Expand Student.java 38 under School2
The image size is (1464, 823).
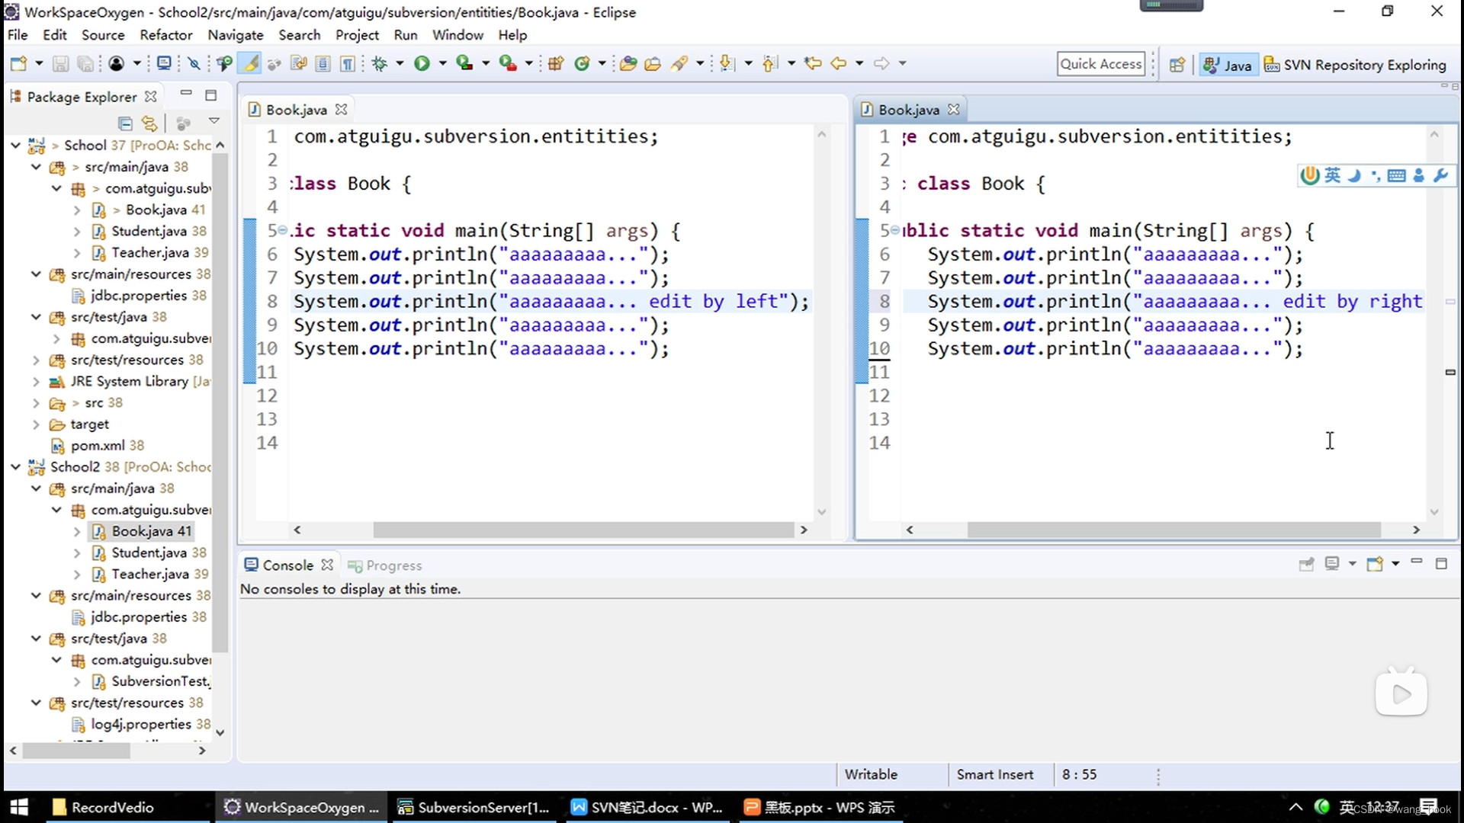pyautogui.click(x=77, y=552)
